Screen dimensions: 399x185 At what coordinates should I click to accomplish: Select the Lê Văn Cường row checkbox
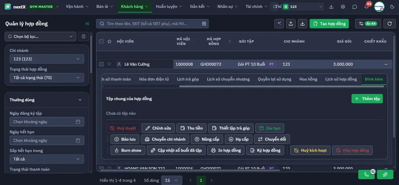pos(101,64)
